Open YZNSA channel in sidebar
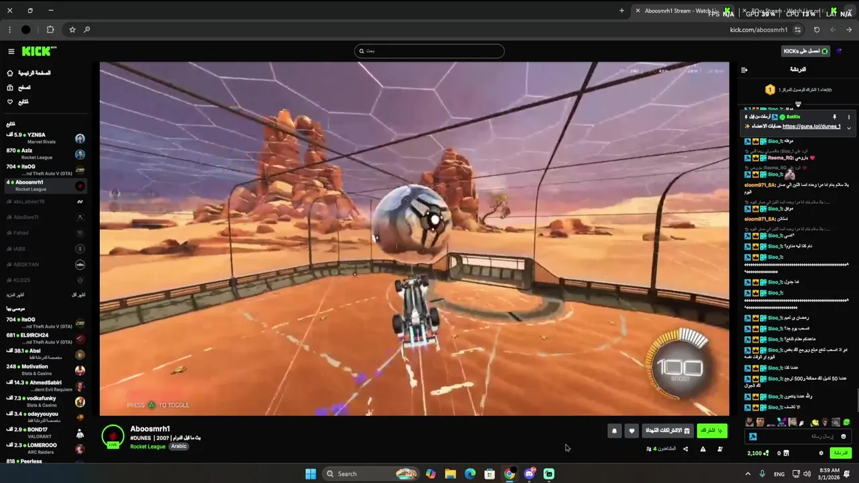 point(46,138)
